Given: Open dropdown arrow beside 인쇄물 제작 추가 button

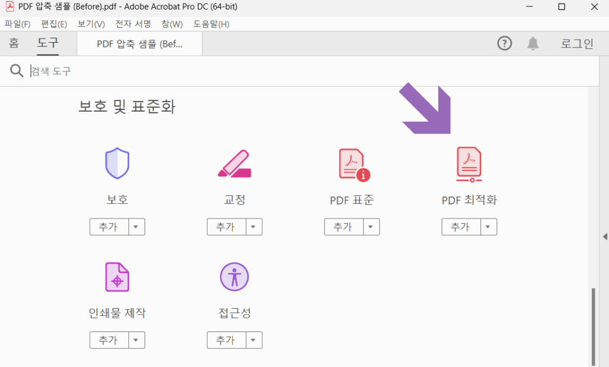Looking at the screenshot, I should [x=136, y=340].
